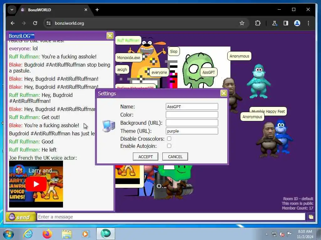Click the 'Ruff Ruffman: He left' log line
Screen dimensions: 321x240
33,150
